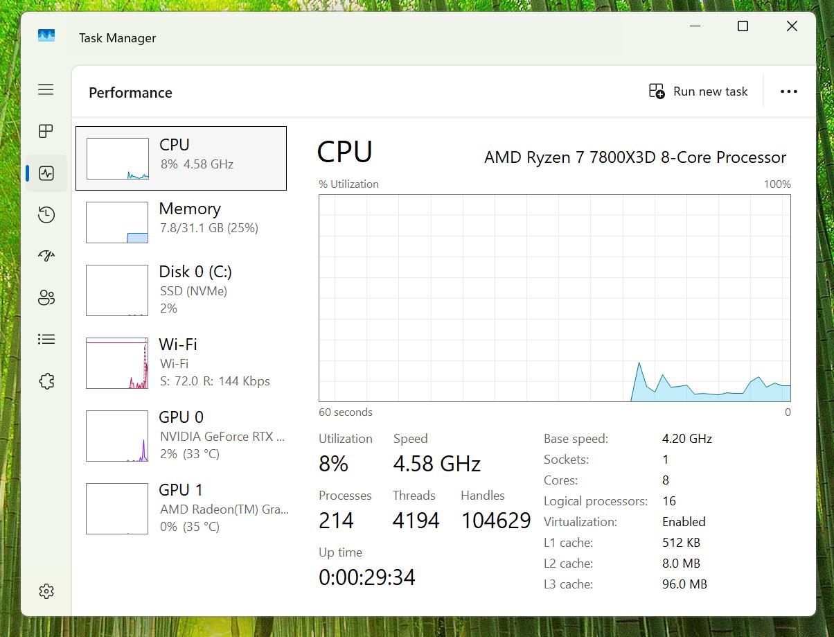
Task: Click the 4.58 GHz speed value
Action: click(x=437, y=464)
